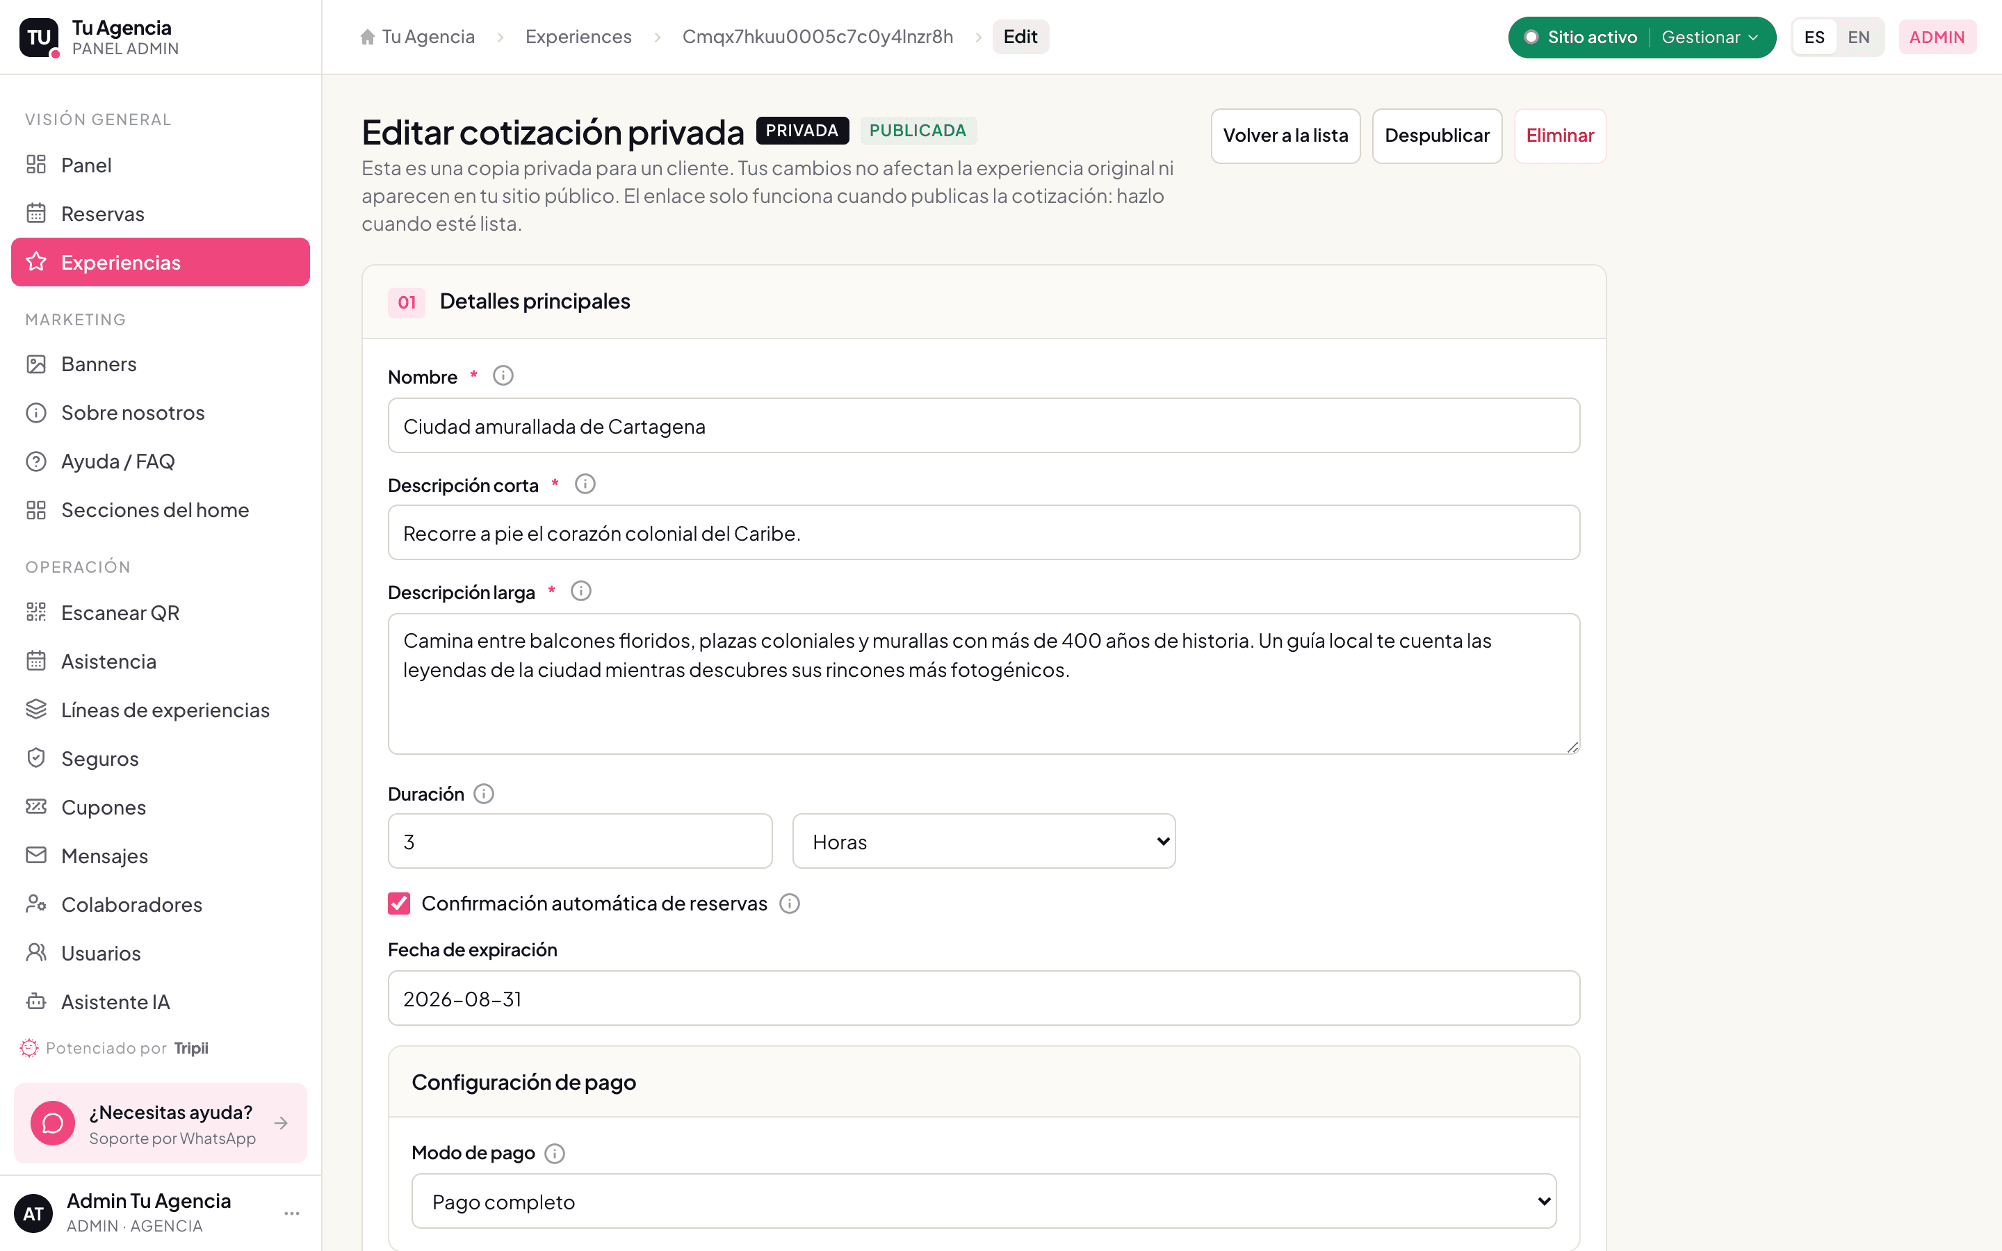Screen dimensions: 2002x1251
Task: Select the ES language option
Action: 1814,38
